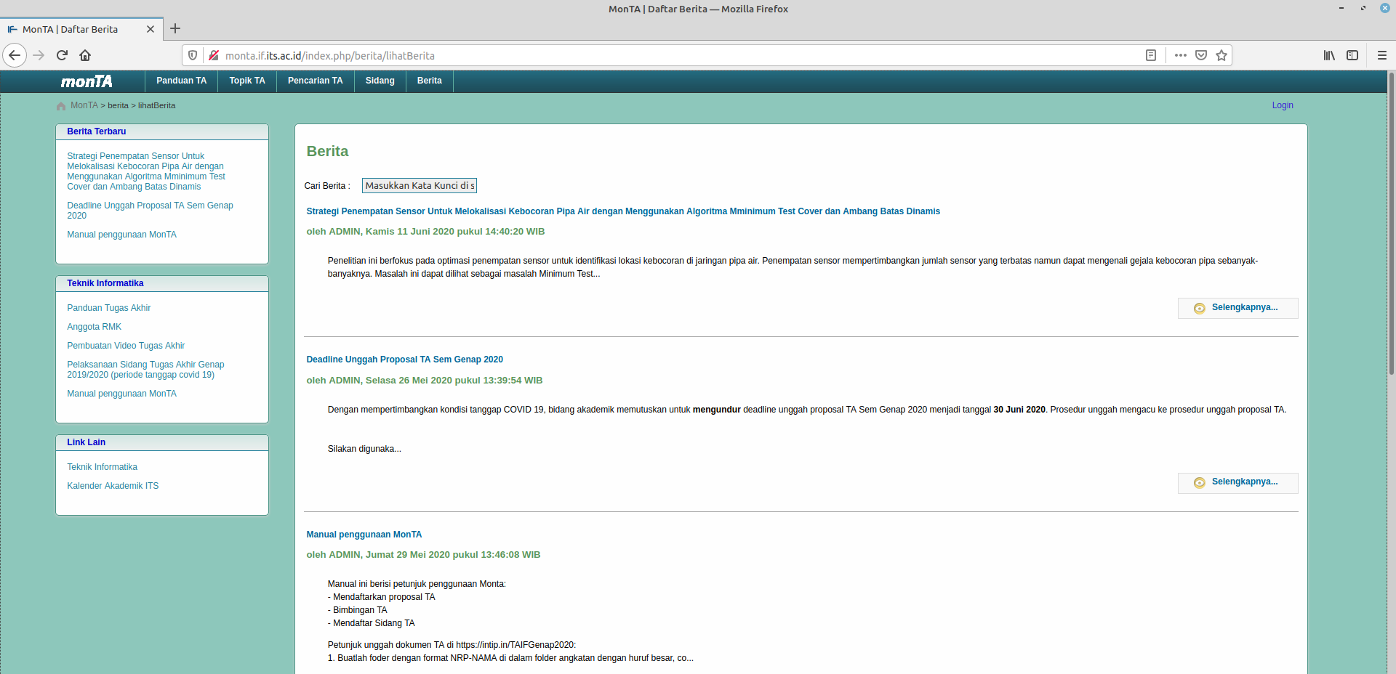1396x674 pixels.
Task: Click the Login link
Action: point(1282,105)
